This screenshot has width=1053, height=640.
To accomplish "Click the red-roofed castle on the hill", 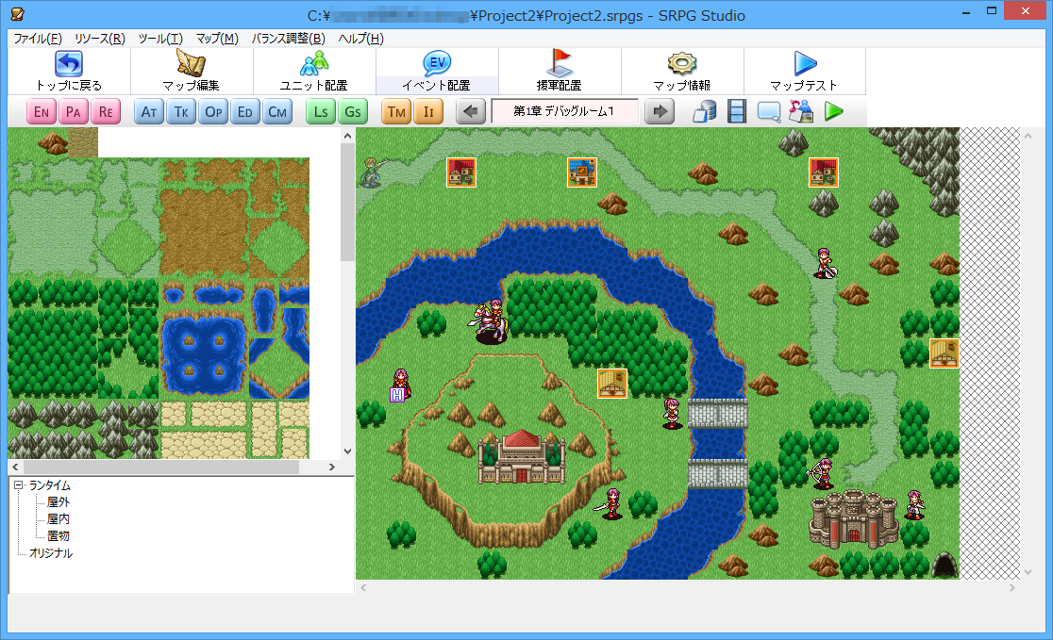I will pyautogui.click(x=521, y=457).
